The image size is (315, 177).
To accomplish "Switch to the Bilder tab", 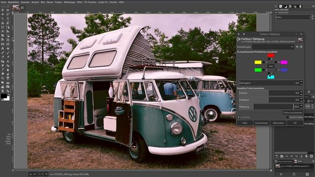I will click(x=299, y=161).
